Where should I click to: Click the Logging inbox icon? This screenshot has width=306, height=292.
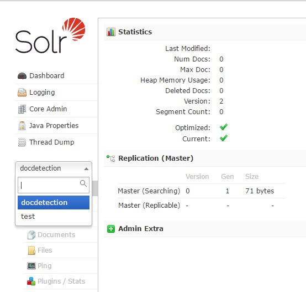(22, 93)
